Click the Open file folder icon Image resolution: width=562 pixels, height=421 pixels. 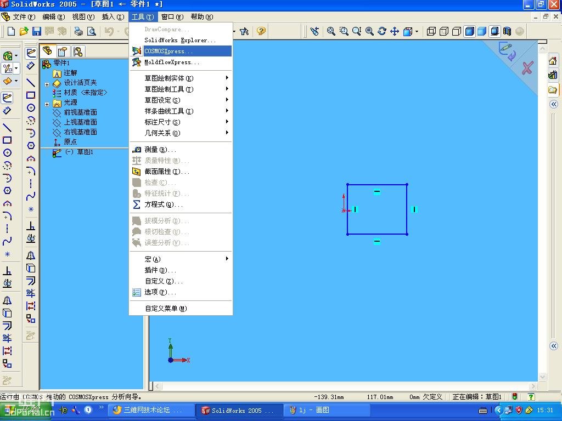24,31
